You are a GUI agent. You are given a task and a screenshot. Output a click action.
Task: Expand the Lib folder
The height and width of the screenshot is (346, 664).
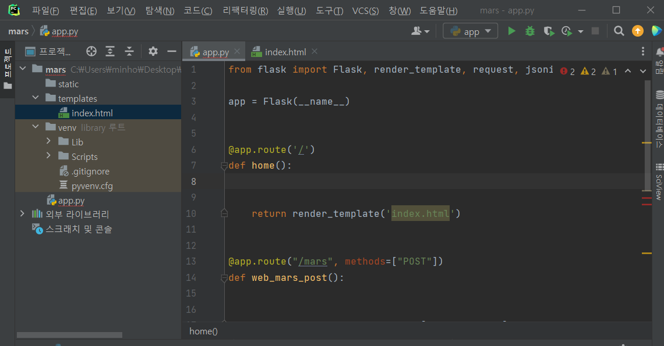coord(49,141)
